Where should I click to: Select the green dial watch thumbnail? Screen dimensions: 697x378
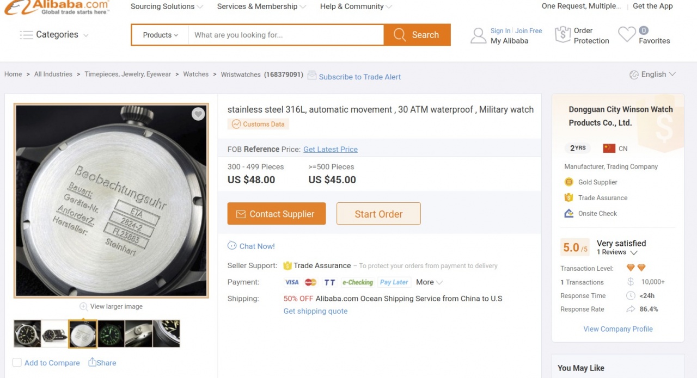tap(111, 333)
